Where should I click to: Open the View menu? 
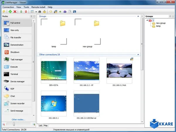(19, 7)
